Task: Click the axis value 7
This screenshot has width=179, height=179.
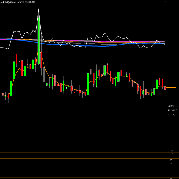Action: (x=171, y=164)
